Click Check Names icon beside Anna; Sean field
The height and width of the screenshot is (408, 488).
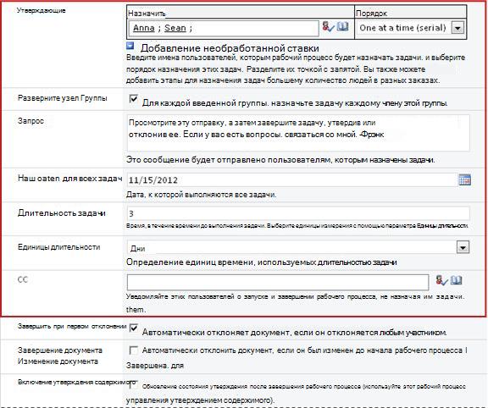[328, 27]
